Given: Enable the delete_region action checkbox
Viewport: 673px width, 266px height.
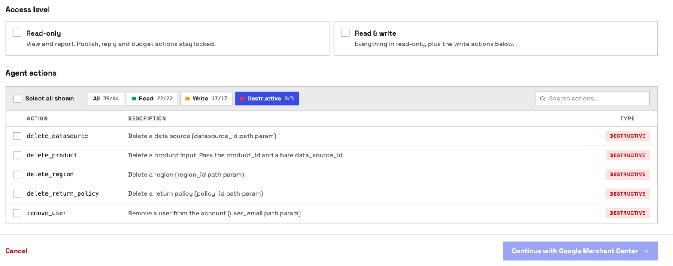Looking at the screenshot, I should tap(17, 175).
